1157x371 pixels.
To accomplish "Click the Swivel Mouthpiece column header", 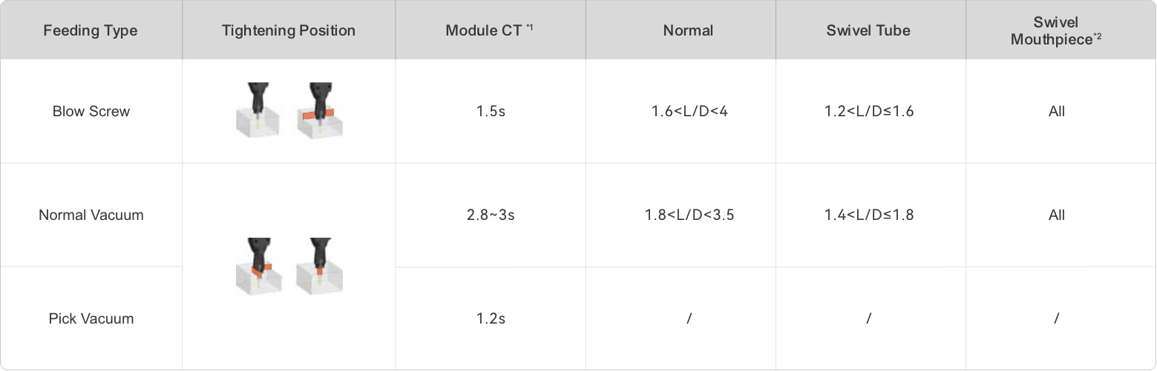I will pyautogui.click(x=1056, y=30).
